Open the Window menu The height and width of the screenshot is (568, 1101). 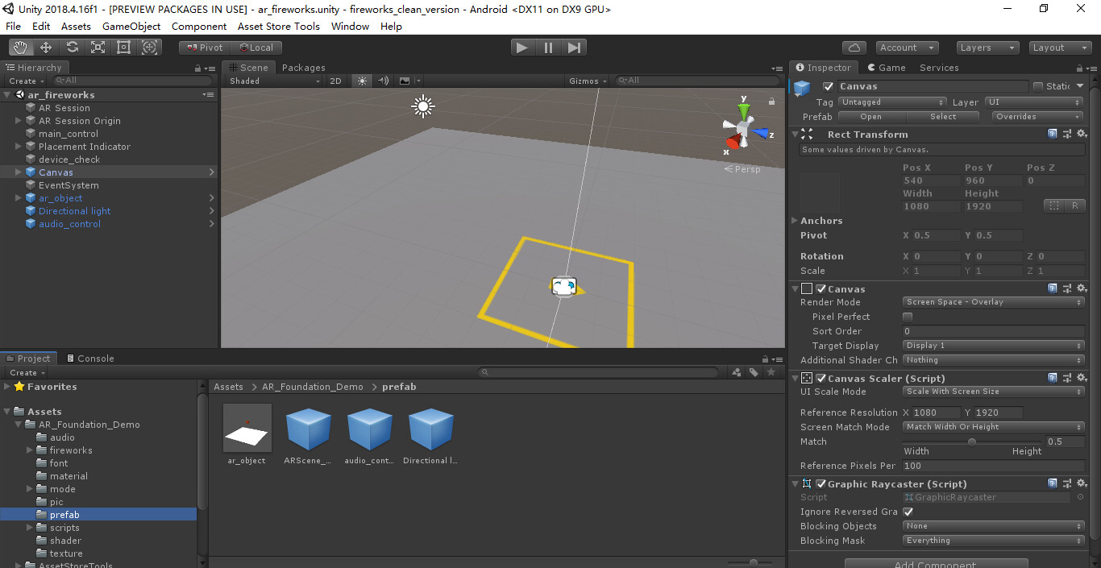[x=350, y=26]
